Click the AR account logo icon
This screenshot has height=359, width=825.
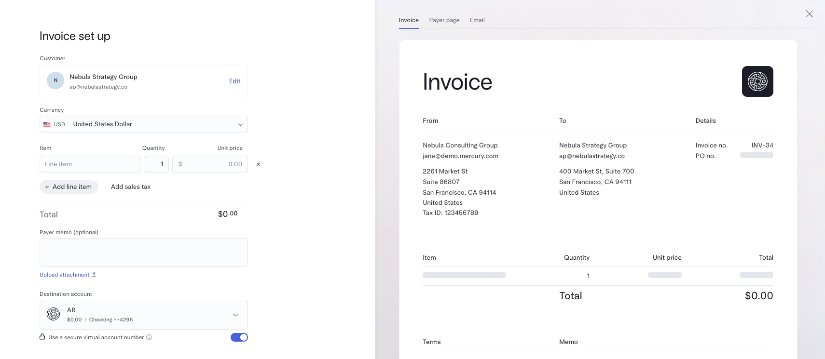pos(53,314)
